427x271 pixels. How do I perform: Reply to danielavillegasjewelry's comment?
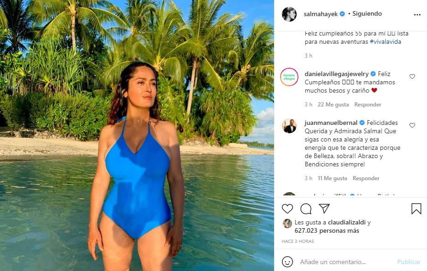tap(368, 105)
